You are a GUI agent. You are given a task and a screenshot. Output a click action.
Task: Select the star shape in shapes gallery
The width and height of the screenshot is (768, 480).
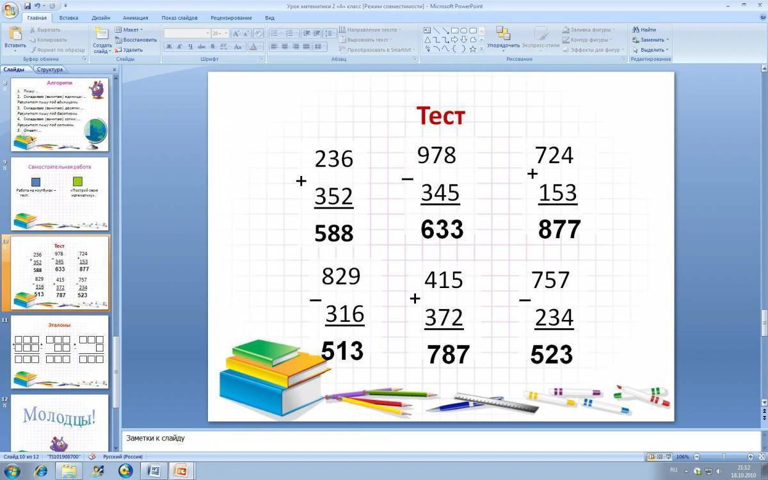(473, 49)
